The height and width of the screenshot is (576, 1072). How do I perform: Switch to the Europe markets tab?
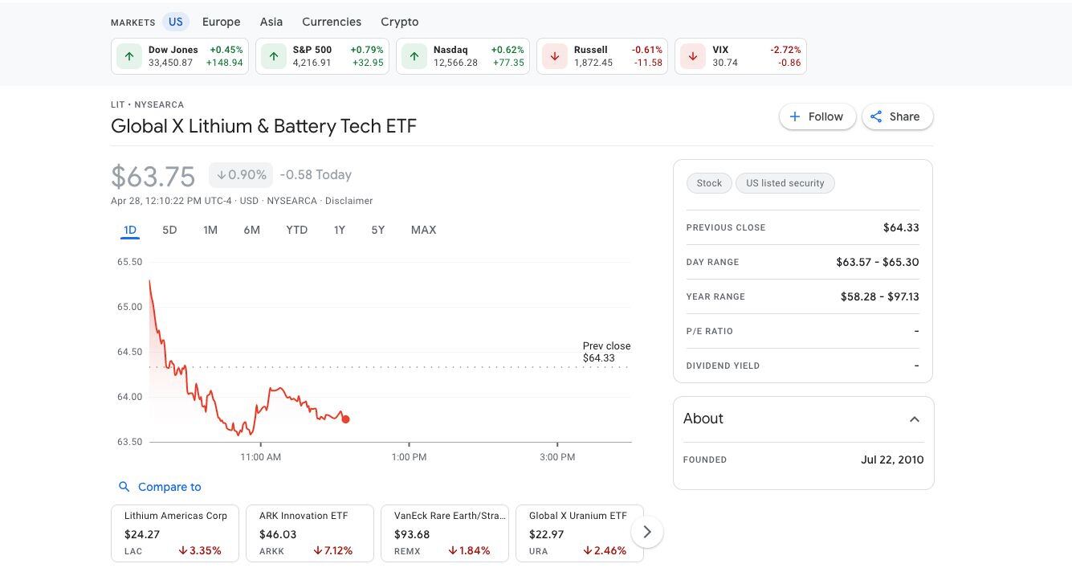click(x=221, y=22)
